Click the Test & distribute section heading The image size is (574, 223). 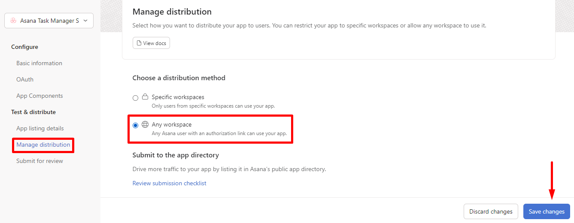click(x=33, y=112)
